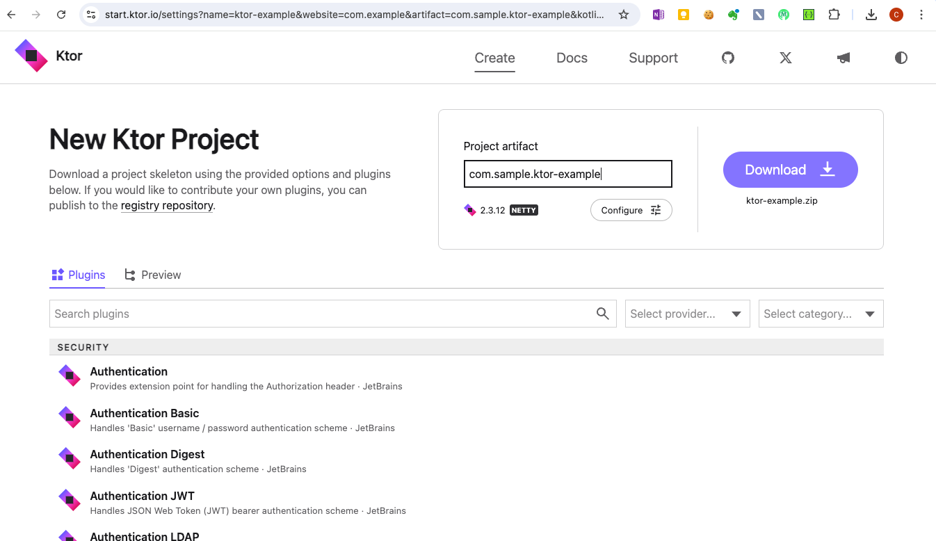Focus the Project artifact input field

coord(568,174)
